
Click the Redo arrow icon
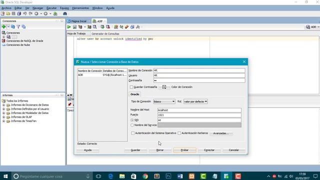pyautogui.click(x=30, y=13)
